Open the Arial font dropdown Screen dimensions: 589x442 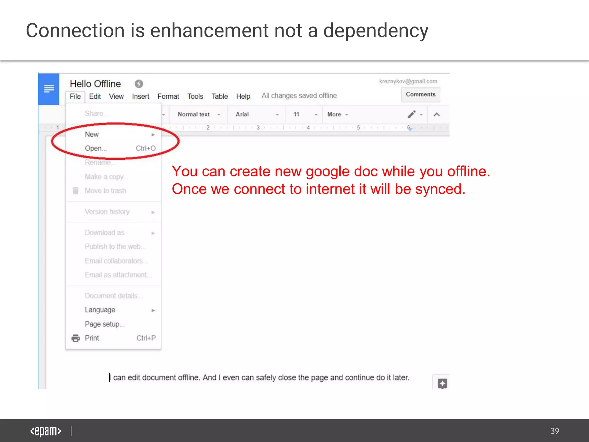(x=257, y=114)
